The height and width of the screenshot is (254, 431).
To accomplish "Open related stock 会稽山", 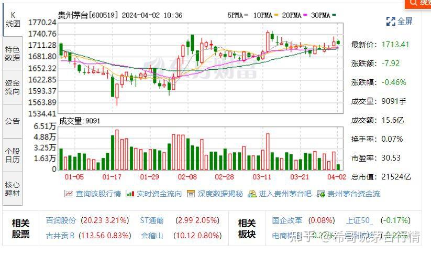I will coord(152,236).
